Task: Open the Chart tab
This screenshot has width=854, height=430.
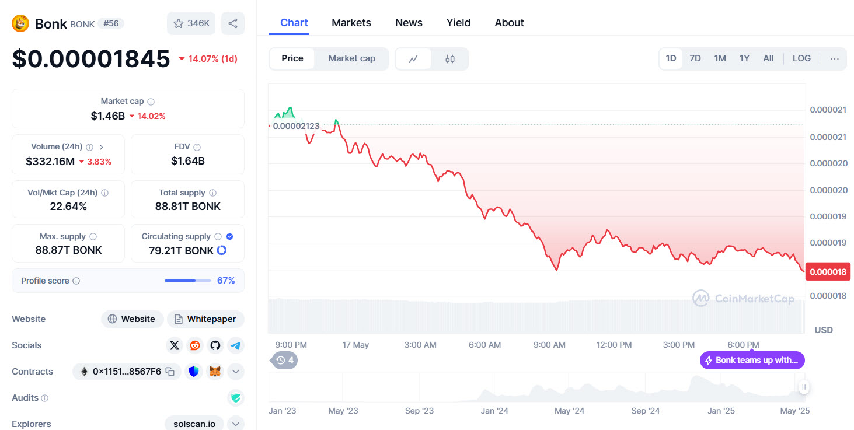Action: click(294, 23)
